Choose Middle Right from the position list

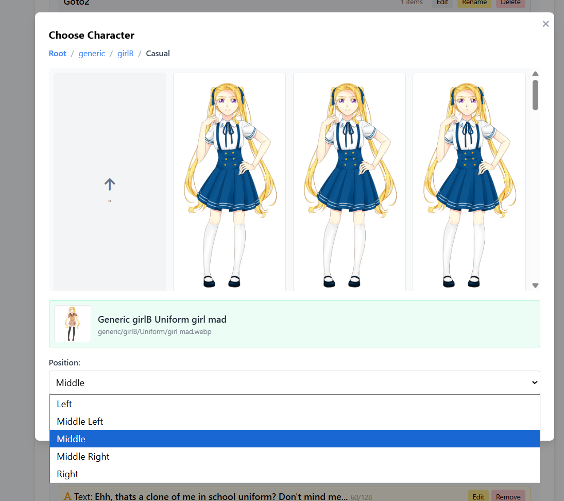(x=83, y=457)
